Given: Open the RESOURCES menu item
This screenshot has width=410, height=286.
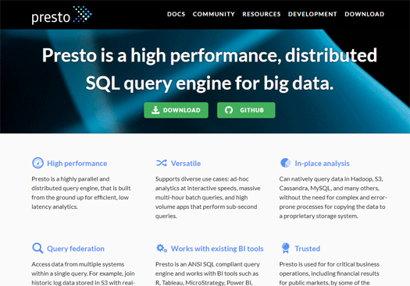Looking at the screenshot, I should tap(262, 14).
